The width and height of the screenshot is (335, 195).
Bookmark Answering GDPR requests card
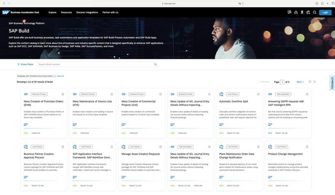pyautogui.click(x=307, y=94)
